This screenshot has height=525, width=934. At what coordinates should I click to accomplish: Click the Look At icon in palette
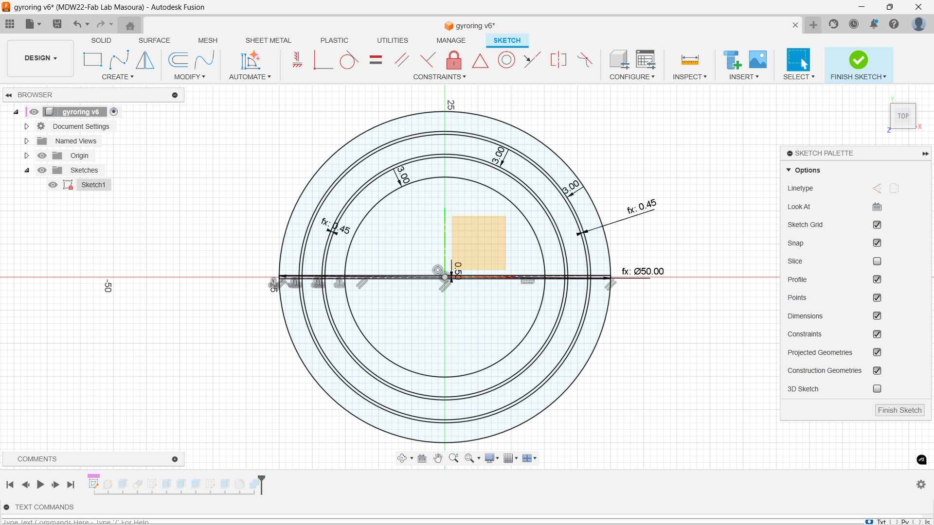coord(877,207)
